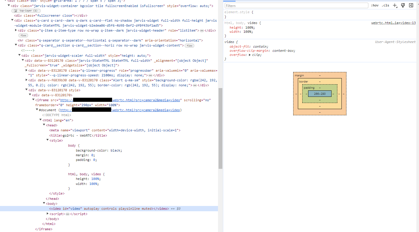Click the background-color: black line in style
This screenshot has width=419, height=232.
(x=99, y=150)
